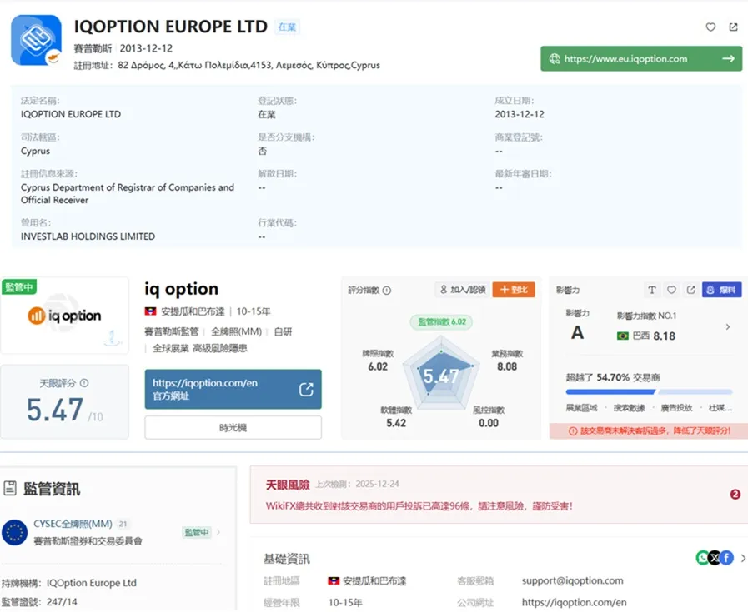Image resolution: width=748 pixels, height=612 pixels.
Task: Click the 5.47 radar chart center
Action: click(441, 376)
